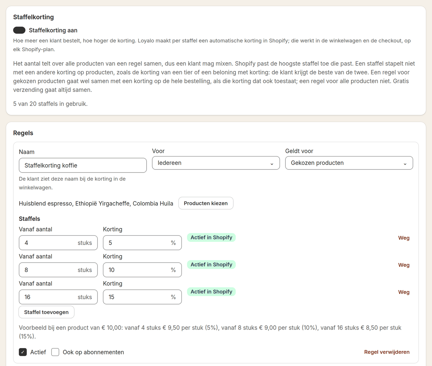The height and width of the screenshot is (366, 432).
Task: Focus the Vanaf aantal field containing 8
Action: pos(58,270)
